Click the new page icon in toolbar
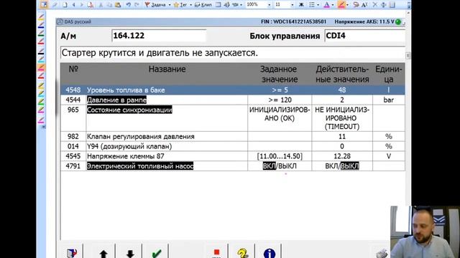Viewport: 460px width, 258px height. (x=65, y=5)
